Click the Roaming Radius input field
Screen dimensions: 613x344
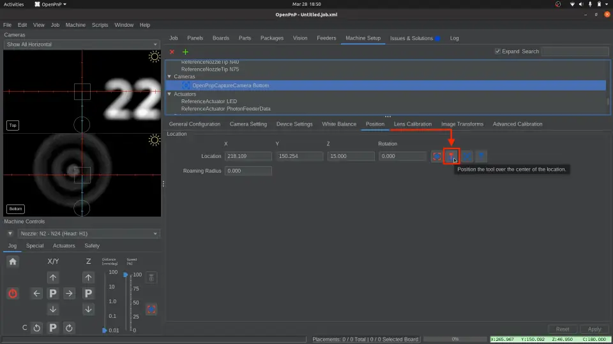[248, 171]
